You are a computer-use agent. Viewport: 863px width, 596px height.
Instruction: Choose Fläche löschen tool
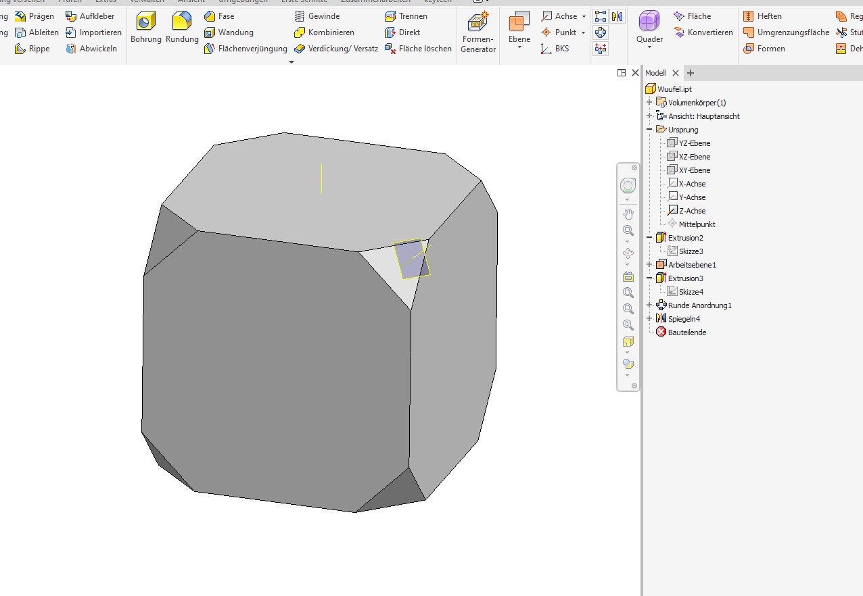[x=418, y=49]
